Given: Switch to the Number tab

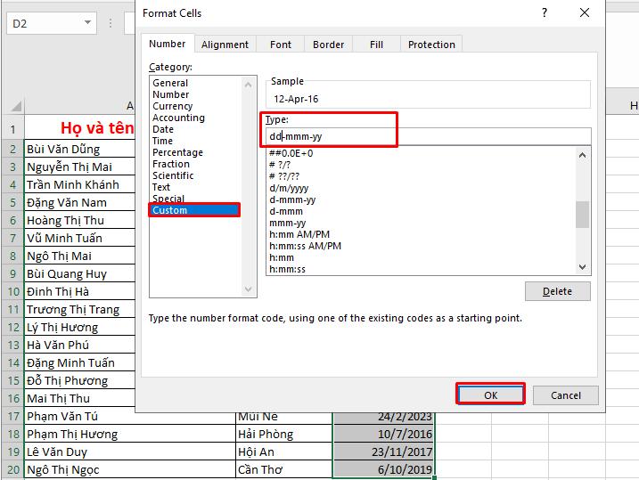Looking at the screenshot, I should pyautogui.click(x=167, y=44).
